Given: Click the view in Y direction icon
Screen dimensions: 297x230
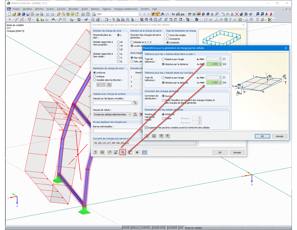Looking at the screenshot, I should pos(171,19).
